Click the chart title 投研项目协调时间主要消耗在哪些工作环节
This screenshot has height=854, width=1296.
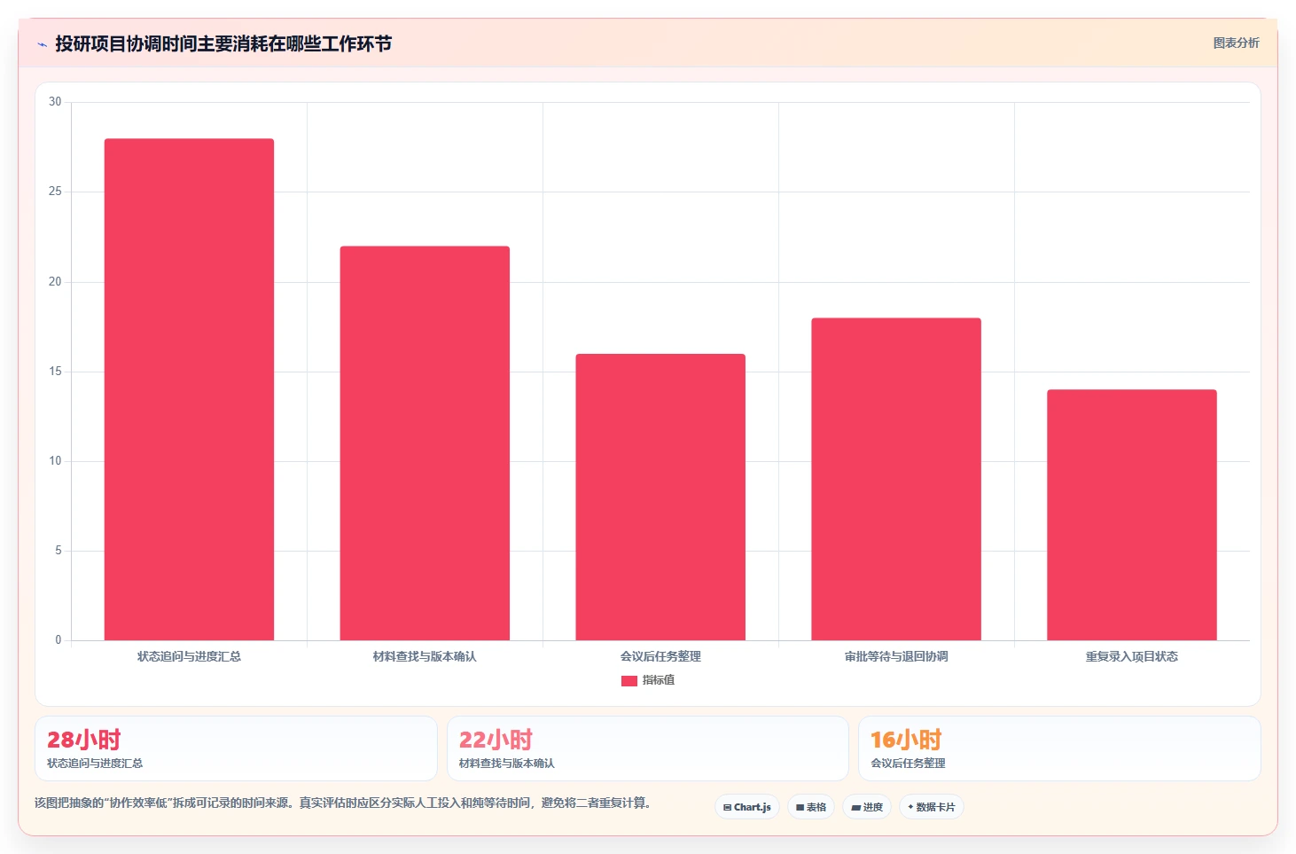tap(223, 43)
